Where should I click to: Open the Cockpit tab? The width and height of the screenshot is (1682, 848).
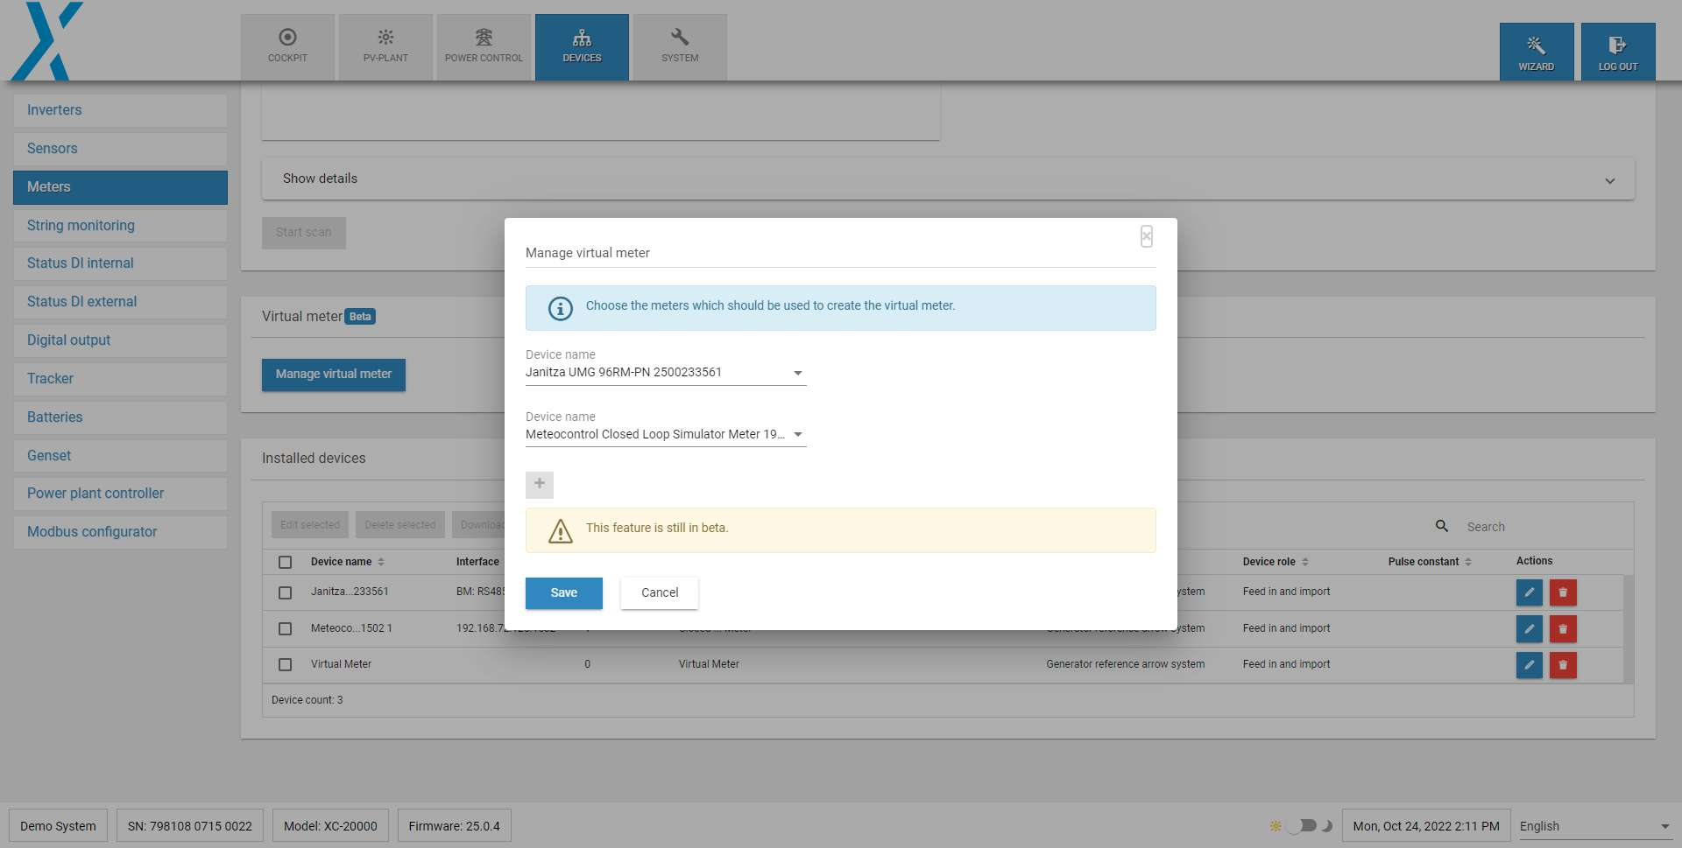[287, 47]
